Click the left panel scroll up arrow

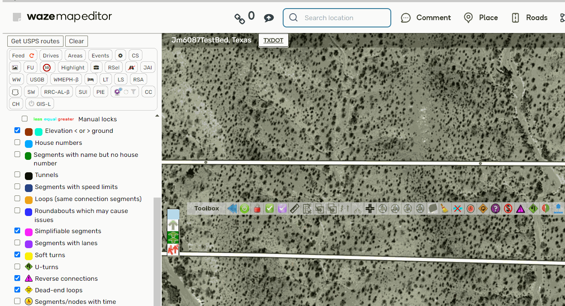157,116
